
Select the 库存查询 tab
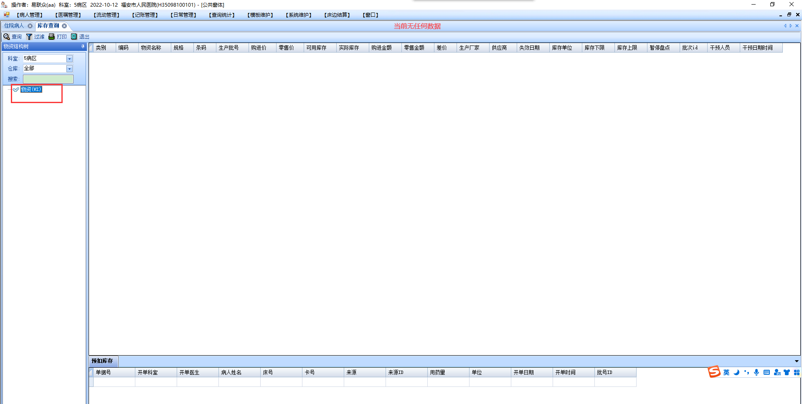(x=48, y=26)
